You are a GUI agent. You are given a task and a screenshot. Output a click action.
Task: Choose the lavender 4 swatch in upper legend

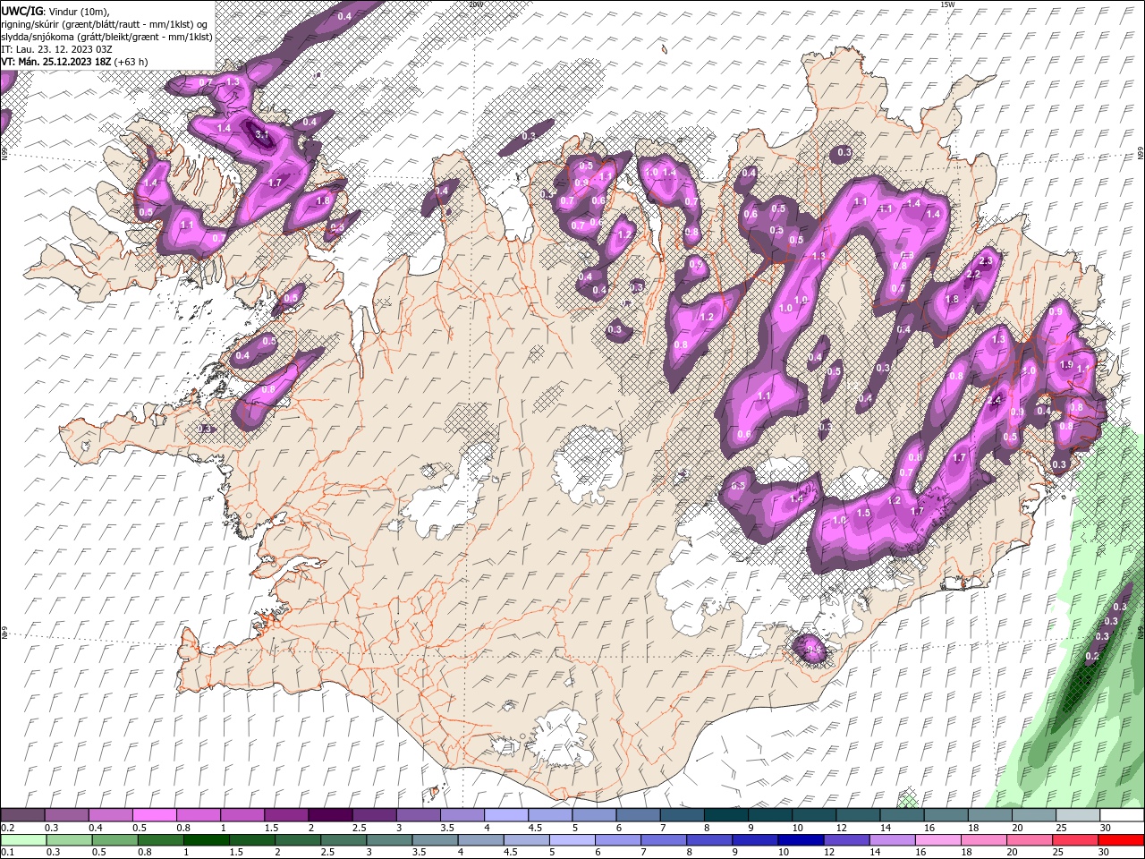tap(506, 815)
